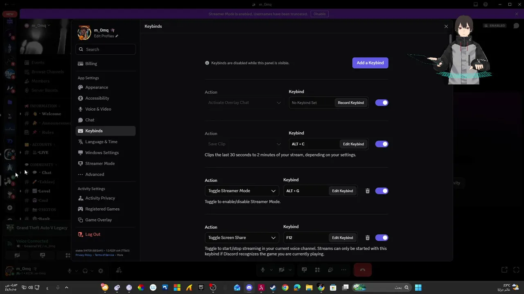Click the pencil icon beside Edit Profiles
This screenshot has height=294, width=524.
point(117,36)
